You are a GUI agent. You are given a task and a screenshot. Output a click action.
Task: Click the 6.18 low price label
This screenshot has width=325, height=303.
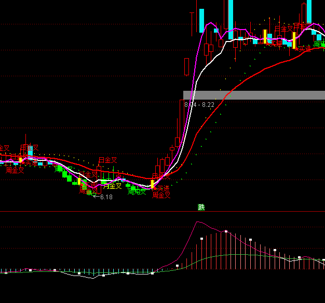105,197
